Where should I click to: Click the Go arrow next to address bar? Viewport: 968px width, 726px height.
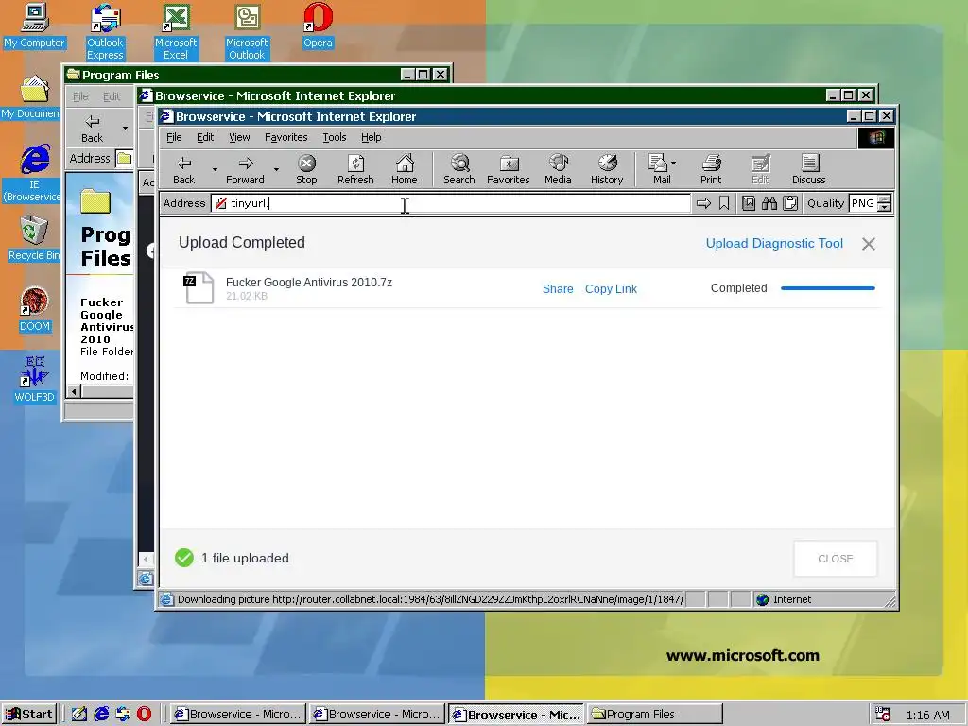coord(703,203)
